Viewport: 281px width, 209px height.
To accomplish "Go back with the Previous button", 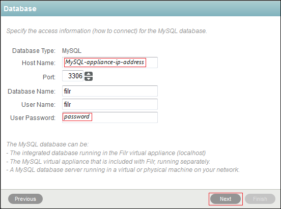I will 25,199.
